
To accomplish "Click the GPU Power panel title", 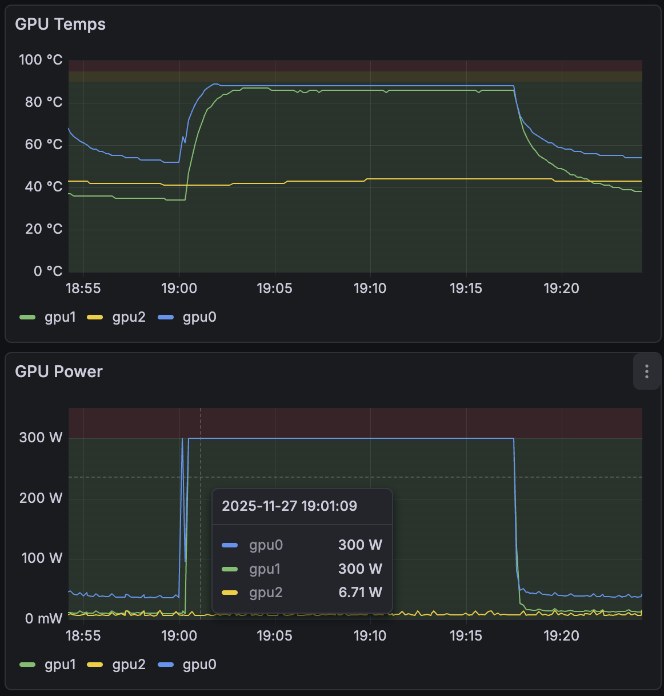I will pos(58,371).
